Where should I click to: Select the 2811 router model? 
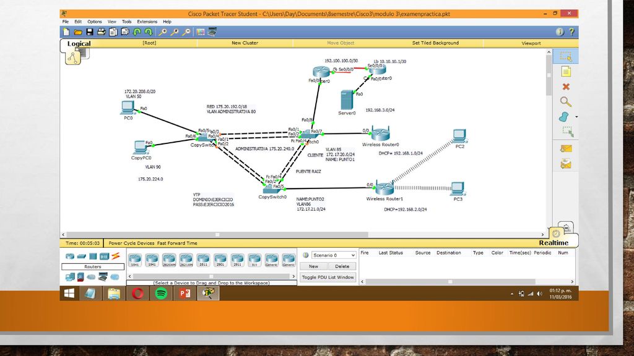tap(203, 260)
